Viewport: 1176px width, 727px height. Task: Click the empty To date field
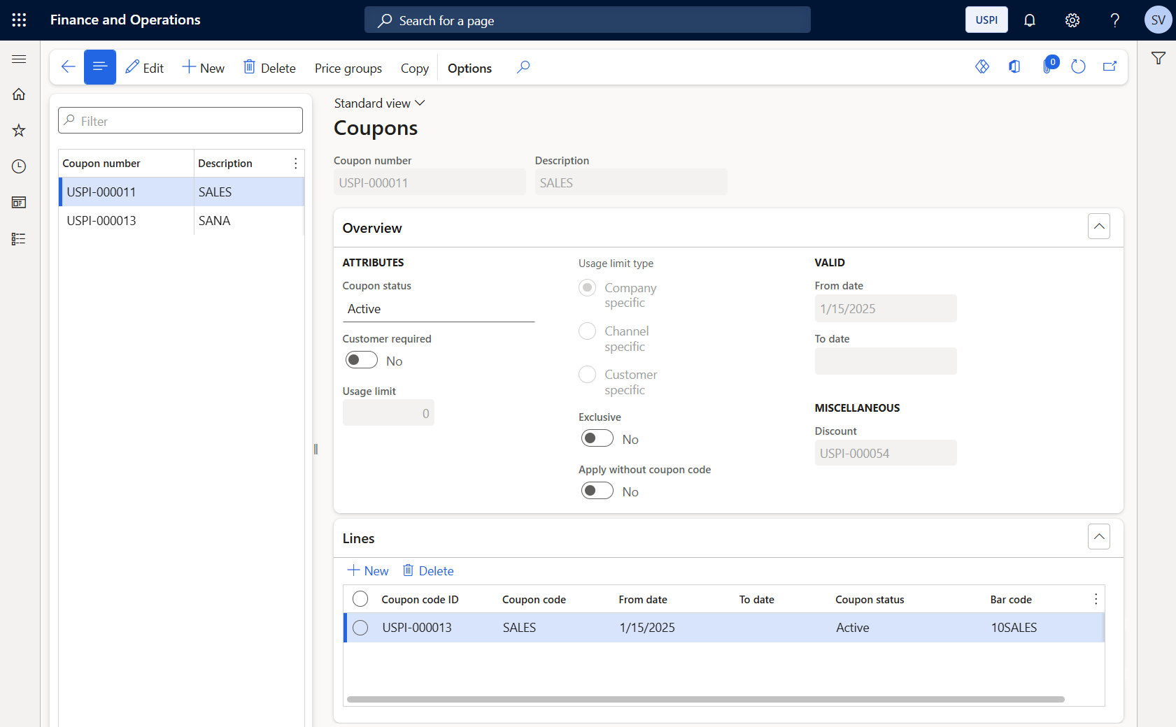pyautogui.click(x=886, y=361)
